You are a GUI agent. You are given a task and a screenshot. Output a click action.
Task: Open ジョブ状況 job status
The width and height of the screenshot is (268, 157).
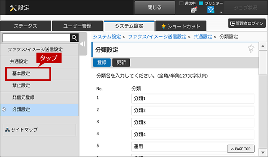click(245, 8)
